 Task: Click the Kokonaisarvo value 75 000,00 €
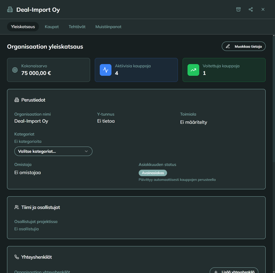pos(36,73)
